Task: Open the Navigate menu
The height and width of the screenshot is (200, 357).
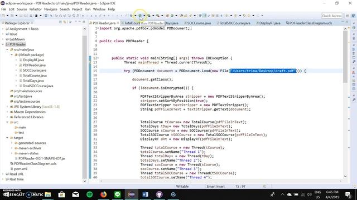Action: point(51,9)
